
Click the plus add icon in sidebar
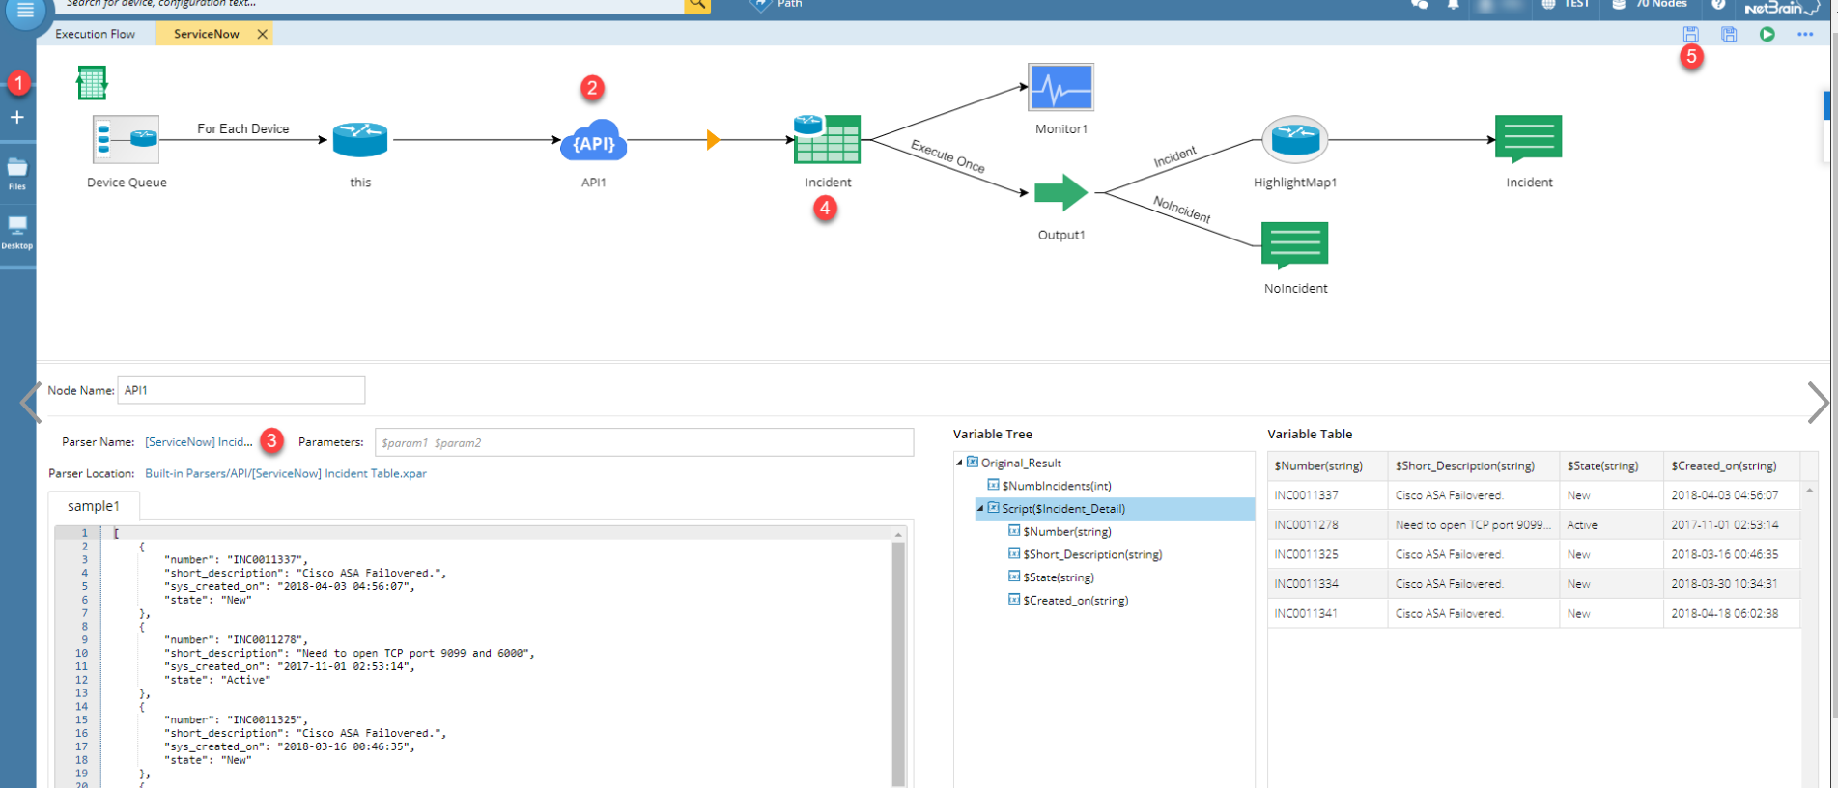point(16,117)
